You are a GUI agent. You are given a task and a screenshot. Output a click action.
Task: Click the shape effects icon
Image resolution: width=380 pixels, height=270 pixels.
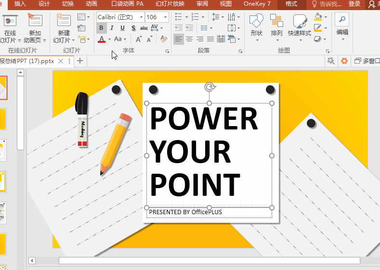pos(318,39)
